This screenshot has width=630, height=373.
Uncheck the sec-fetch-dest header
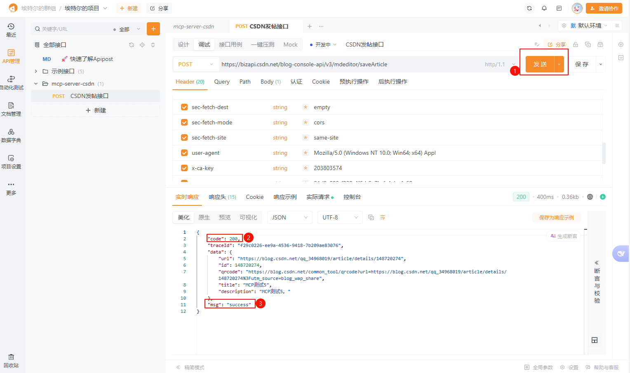184,107
